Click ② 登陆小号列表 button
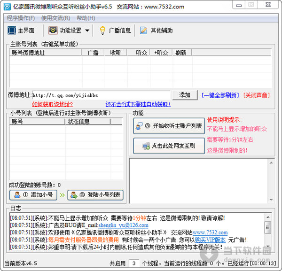Viewport: 282px width, 271px height. pyautogui.click(x=95, y=195)
